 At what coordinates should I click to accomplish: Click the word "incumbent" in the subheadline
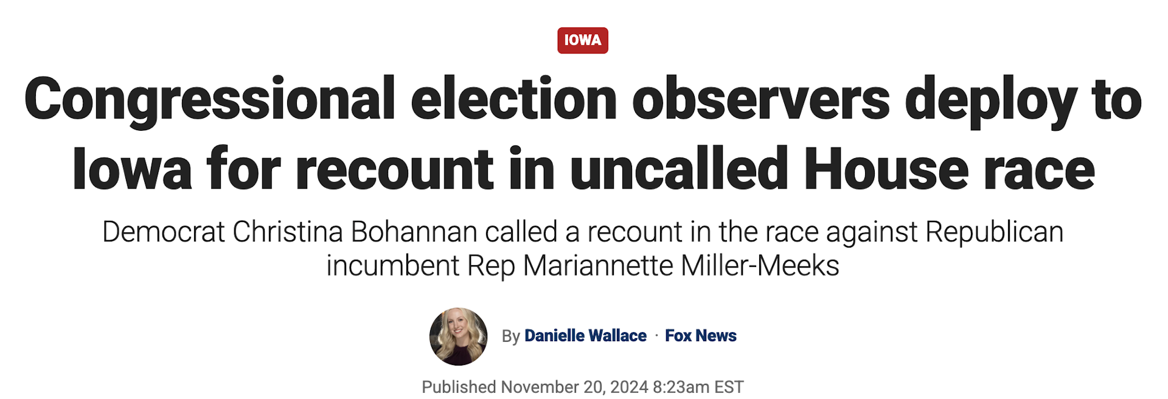coord(392,266)
